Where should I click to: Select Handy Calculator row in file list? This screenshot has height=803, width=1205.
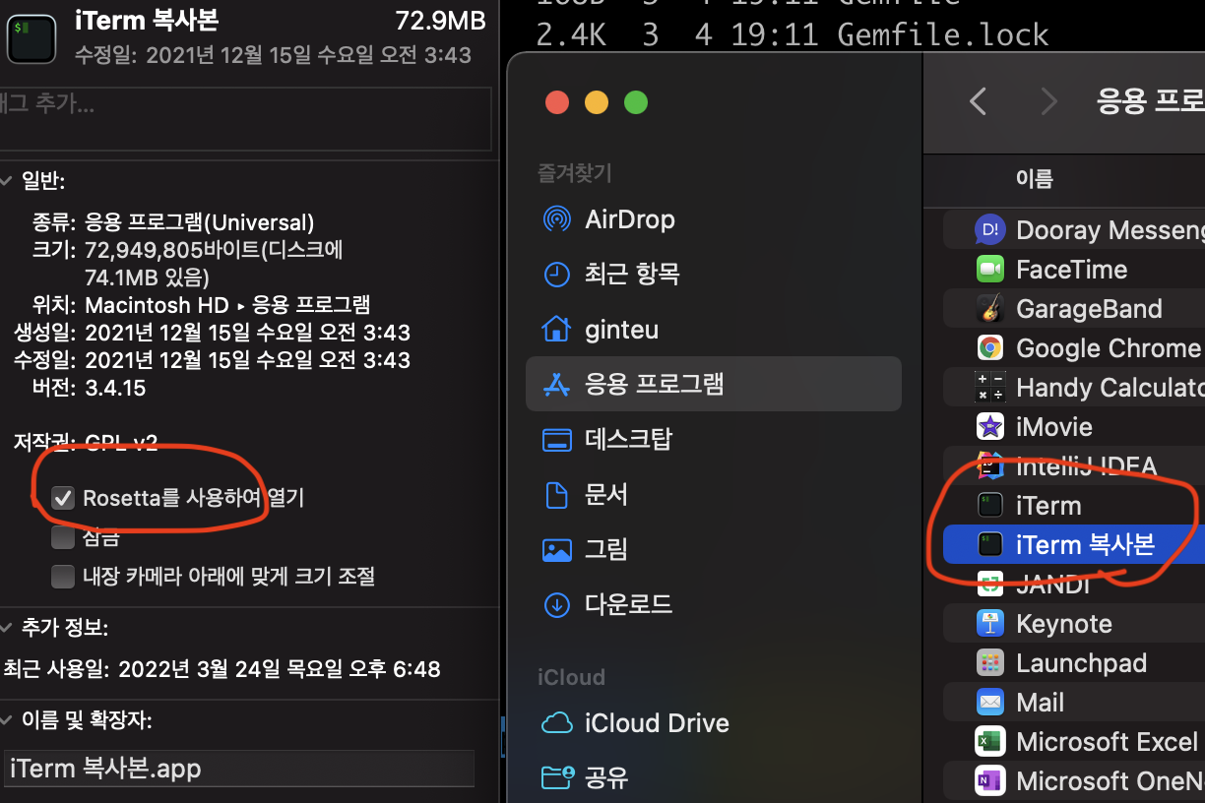tap(1074, 388)
